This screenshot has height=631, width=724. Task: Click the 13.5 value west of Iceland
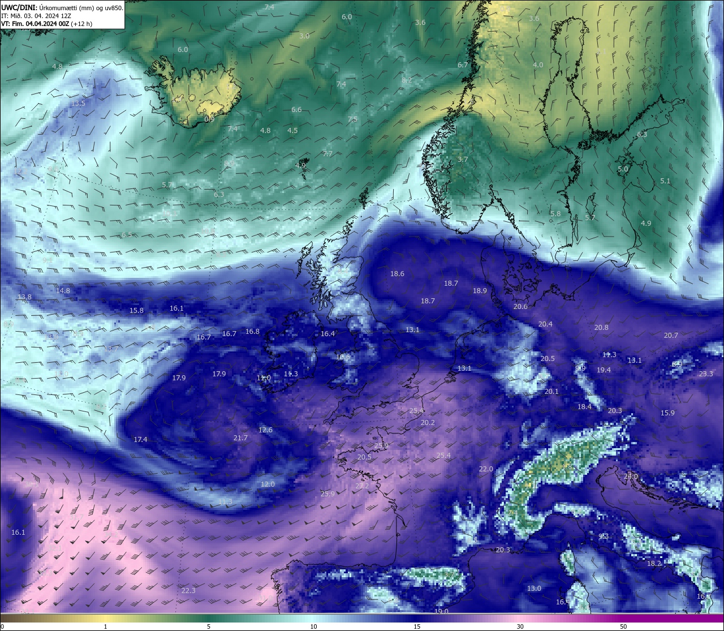78,103
